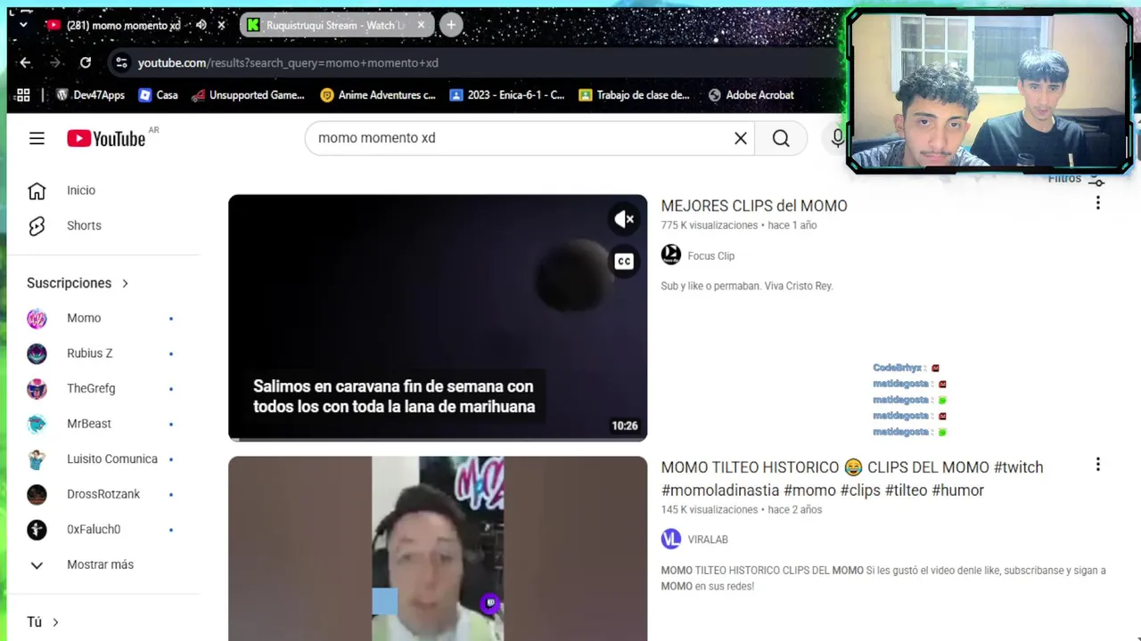This screenshot has height=641, width=1141.
Task: Open the VIRALAB channel avatar
Action: 671,540
